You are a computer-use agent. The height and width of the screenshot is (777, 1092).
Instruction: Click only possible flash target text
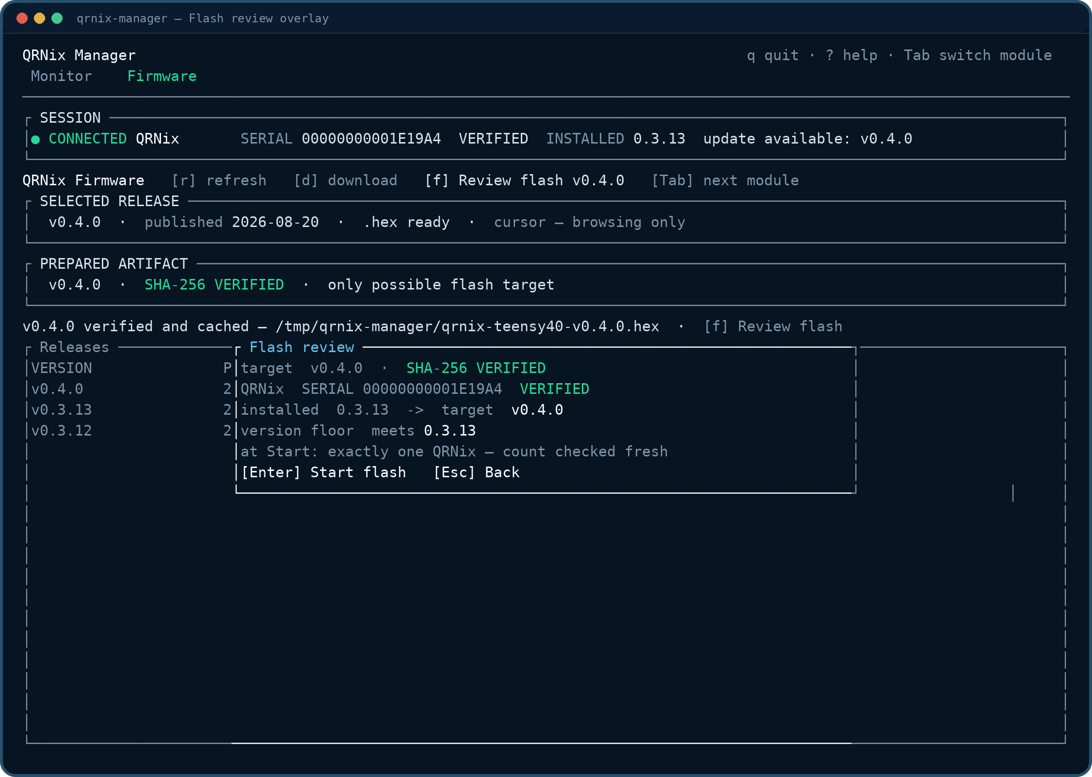click(x=441, y=285)
